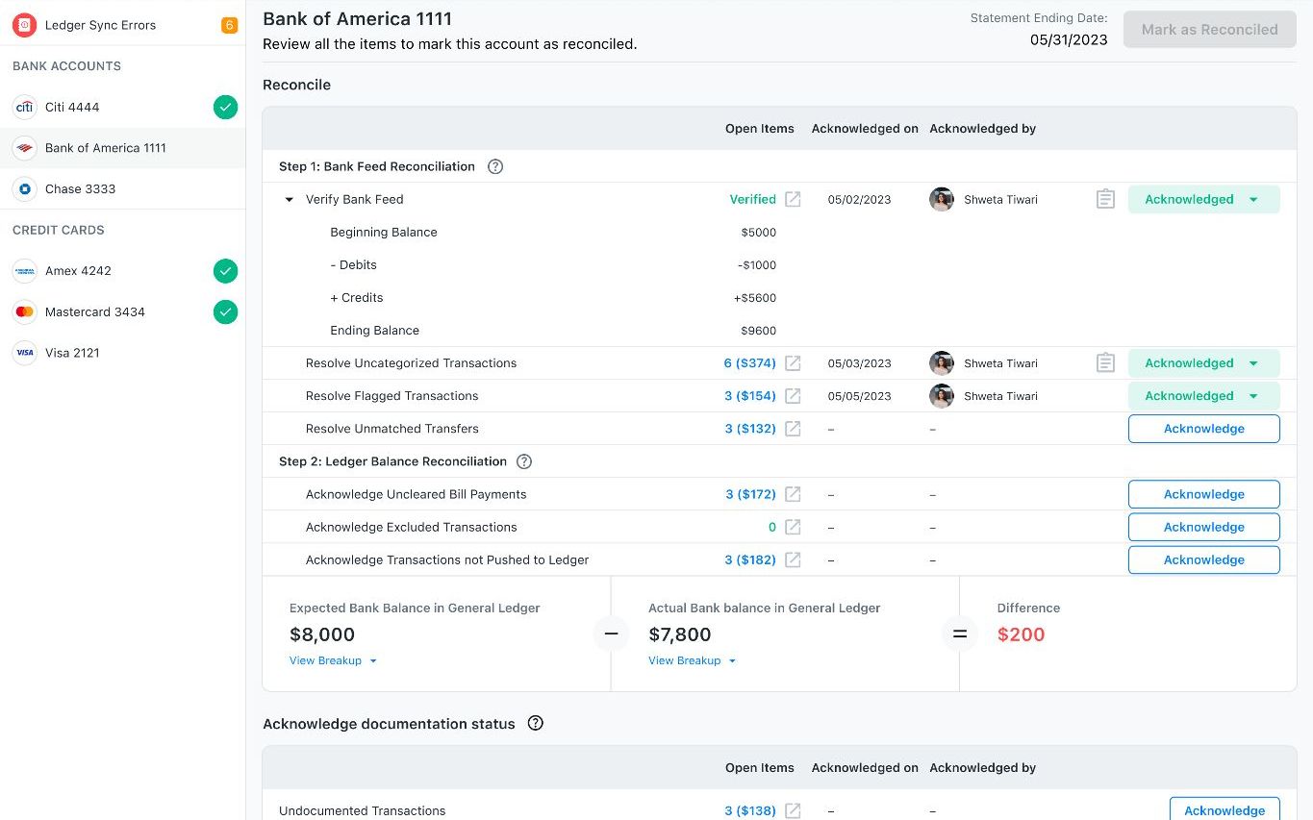This screenshot has width=1313, height=820.
Task: Open external link icon for Unmatched Transfers
Action: coord(793,429)
